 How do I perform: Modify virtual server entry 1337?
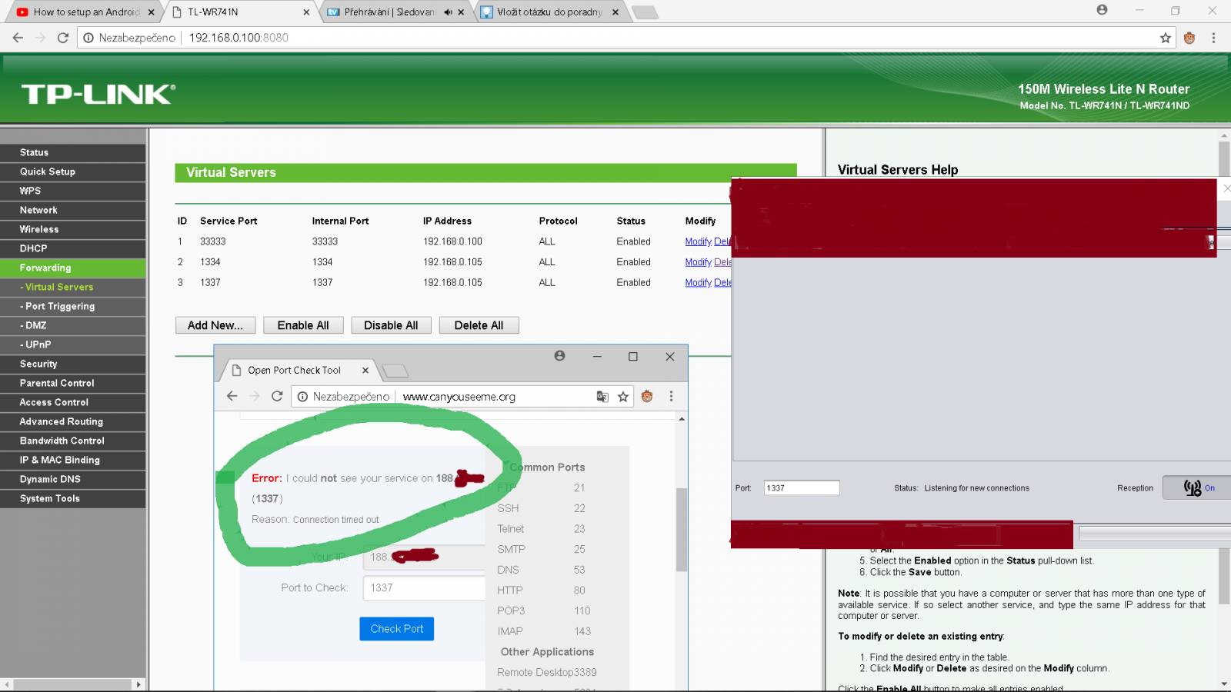[x=698, y=283]
